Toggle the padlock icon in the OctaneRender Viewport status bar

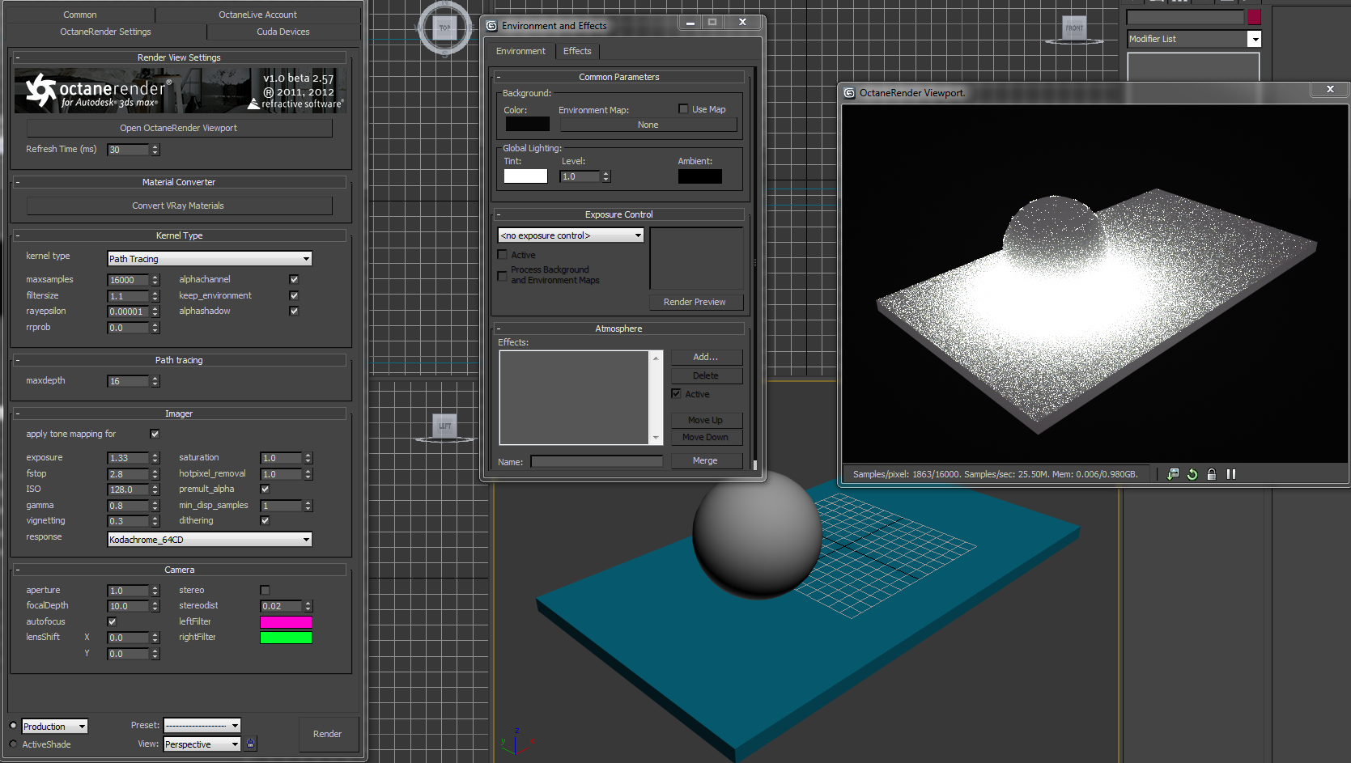pos(1212,474)
